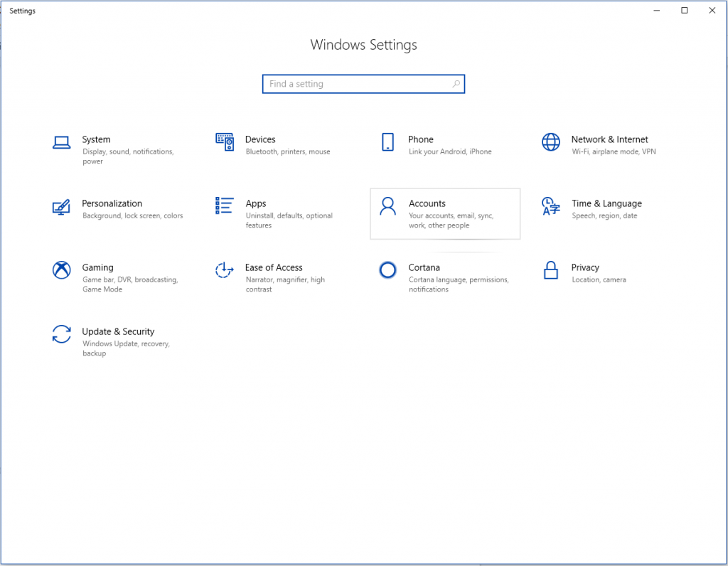This screenshot has width=728, height=566.
Task: Click the Time & Language icon
Action: [x=551, y=206]
